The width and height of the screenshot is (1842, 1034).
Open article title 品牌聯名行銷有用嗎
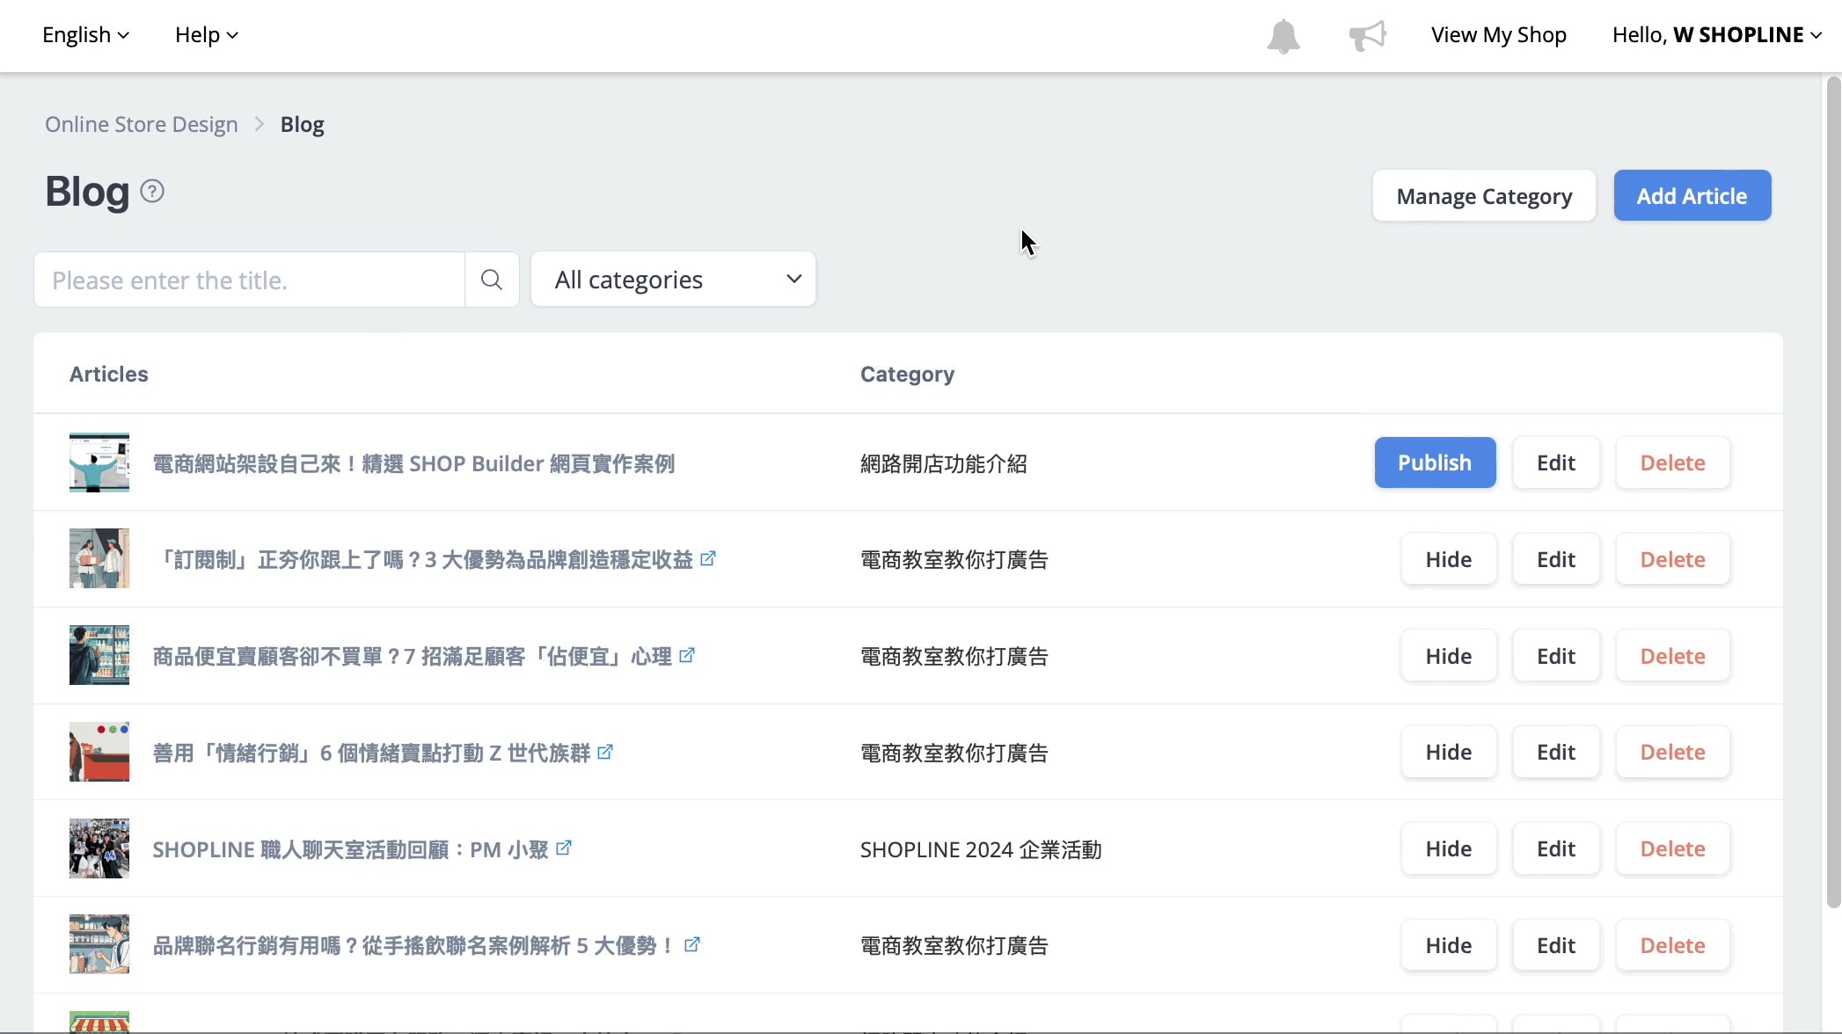pyautogui.click(x=415, y=946)
